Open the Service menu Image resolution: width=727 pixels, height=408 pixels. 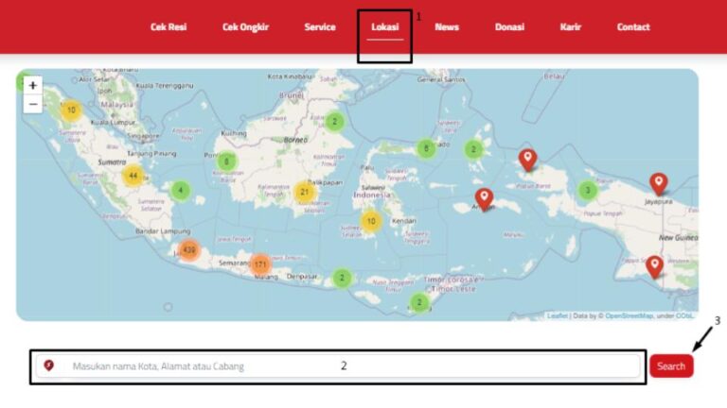320,27
